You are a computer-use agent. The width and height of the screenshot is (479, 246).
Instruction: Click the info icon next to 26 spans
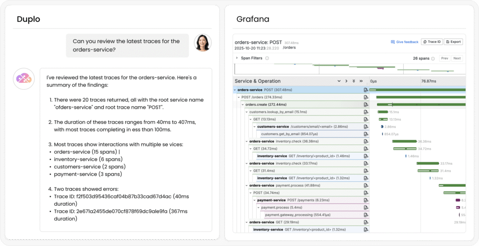click(433, 58)
